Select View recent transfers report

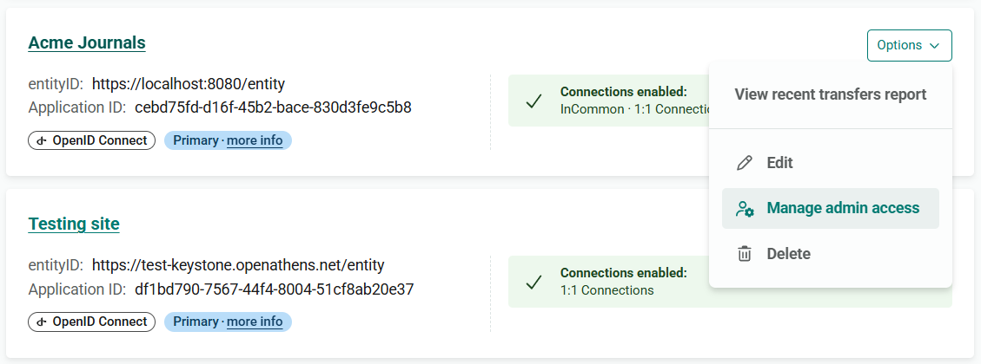[x=830, y=95]
